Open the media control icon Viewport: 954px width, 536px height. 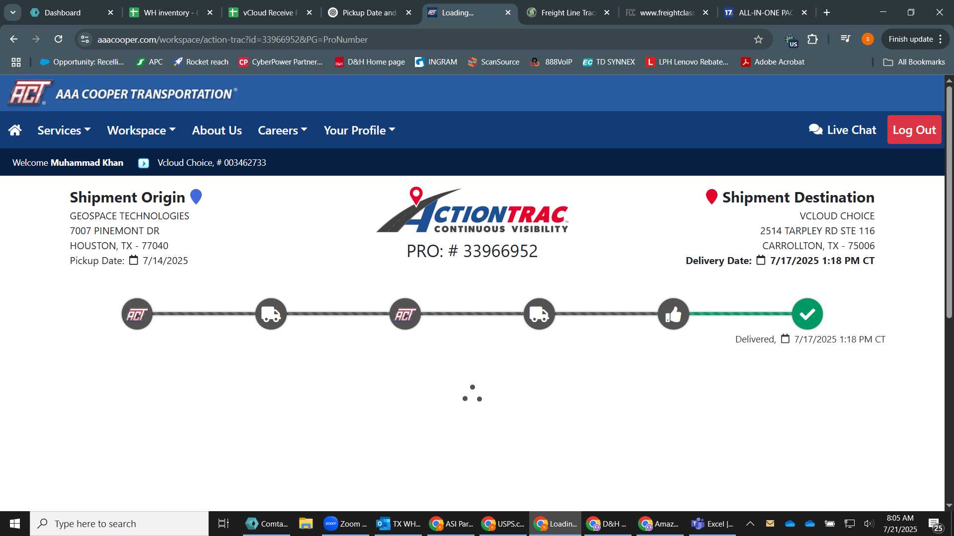point(845,39)
